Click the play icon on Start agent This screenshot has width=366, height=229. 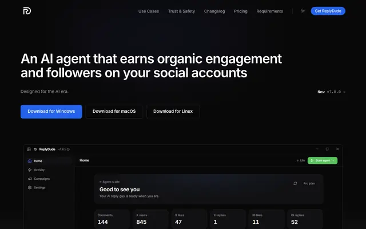[312, 160]
